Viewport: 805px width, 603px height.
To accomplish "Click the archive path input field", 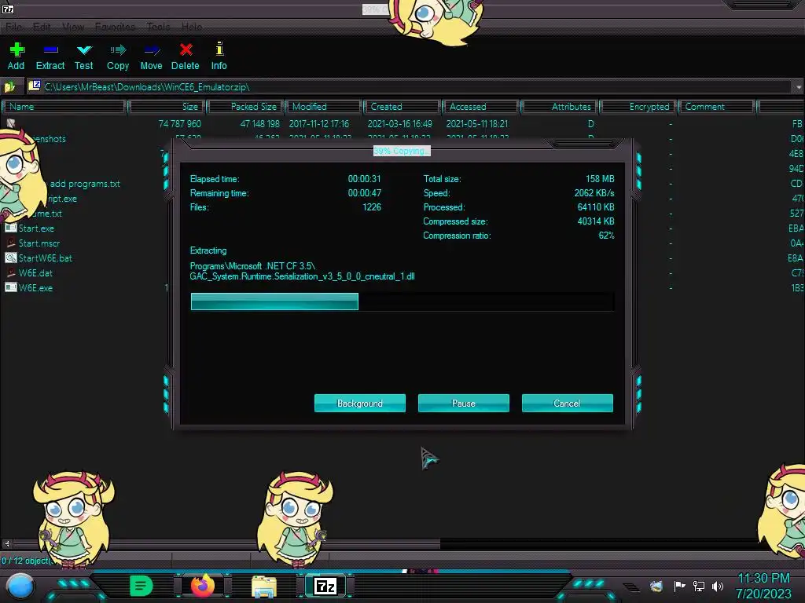I will tap(410, 87).
